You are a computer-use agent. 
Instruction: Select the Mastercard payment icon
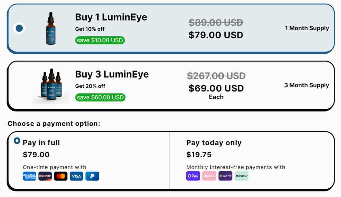coord(61,176)
